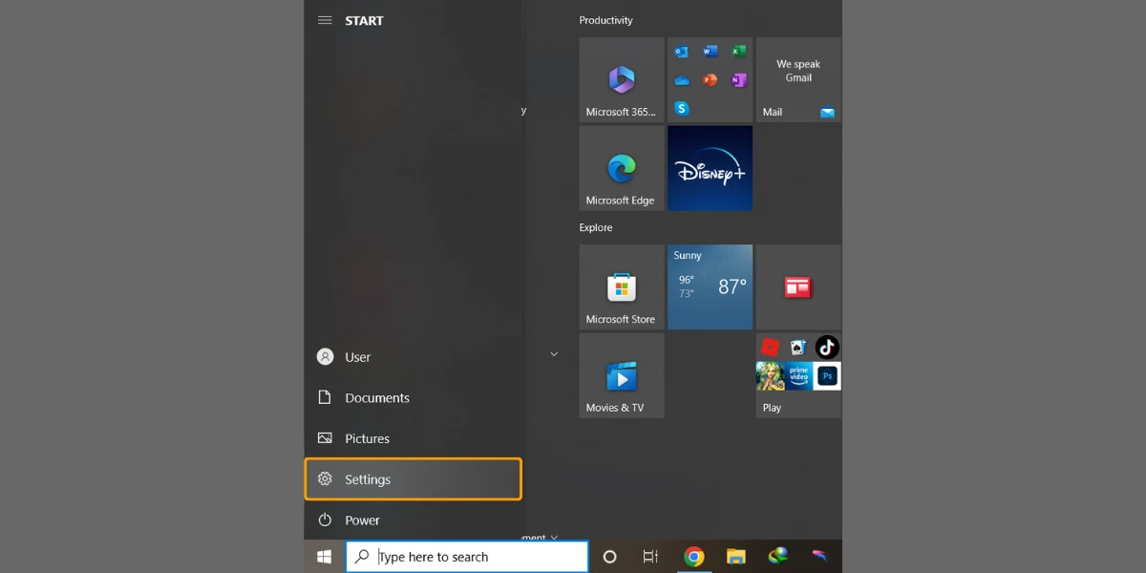The image size is (1146, 573).
Task: Open Documents from the Start sidebar
Action: point(414,398)
